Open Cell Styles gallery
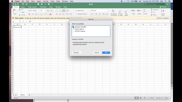This screenshot has height=102, width=182. coord(126,12)
